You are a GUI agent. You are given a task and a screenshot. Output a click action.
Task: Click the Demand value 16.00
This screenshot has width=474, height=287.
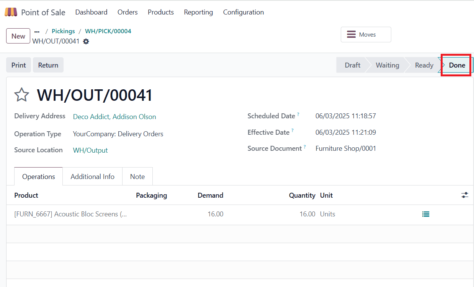pos(216,214)
